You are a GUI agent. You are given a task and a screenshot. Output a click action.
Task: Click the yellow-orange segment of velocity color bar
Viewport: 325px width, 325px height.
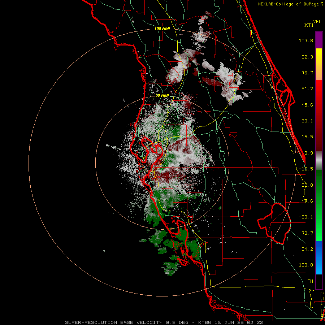coord(319,64)
